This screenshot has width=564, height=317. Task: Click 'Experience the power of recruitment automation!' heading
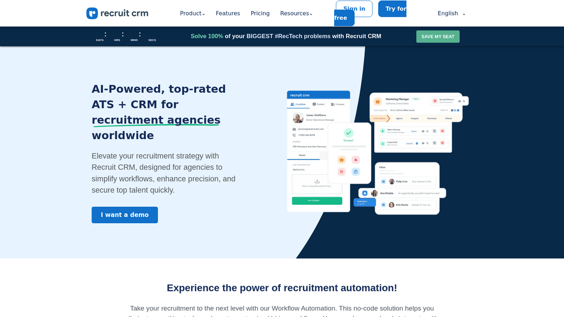(282, 288)
